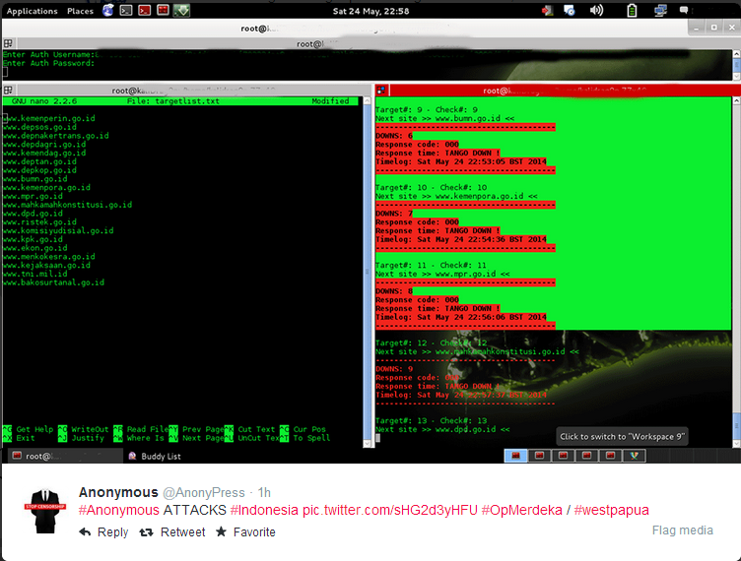The width and height of the screenshot is (741, 561).
Task: Launch the web browser globe icon
Action: (x=108, y=11)
